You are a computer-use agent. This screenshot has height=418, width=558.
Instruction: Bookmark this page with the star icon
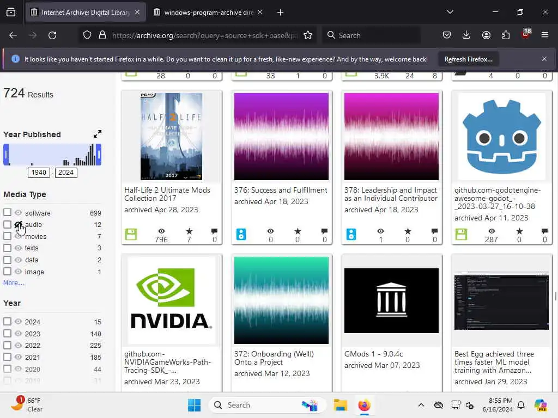tap(308, 35)
